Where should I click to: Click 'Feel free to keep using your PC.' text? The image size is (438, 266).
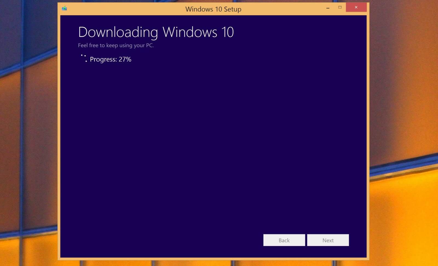pos(116,45)
